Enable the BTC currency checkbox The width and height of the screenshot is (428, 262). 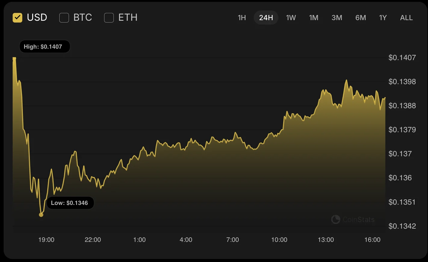coord(64,18)
